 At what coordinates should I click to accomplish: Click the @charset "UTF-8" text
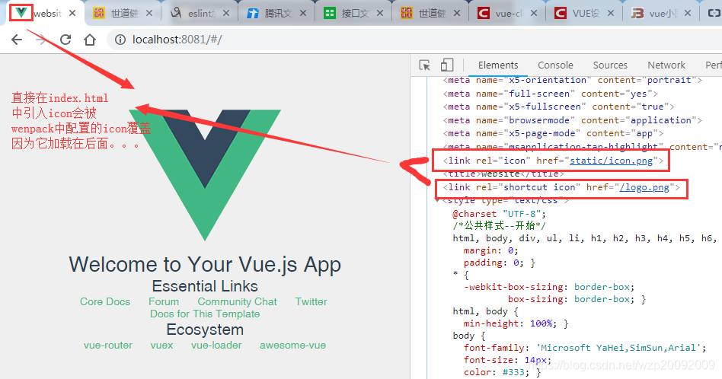coord(499,214)
